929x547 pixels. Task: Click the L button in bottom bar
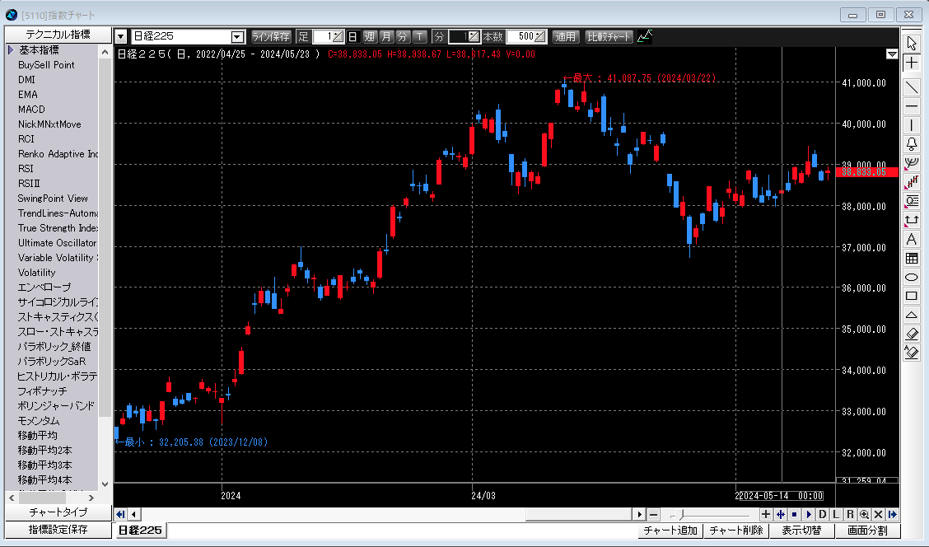(x=837, y=514)
